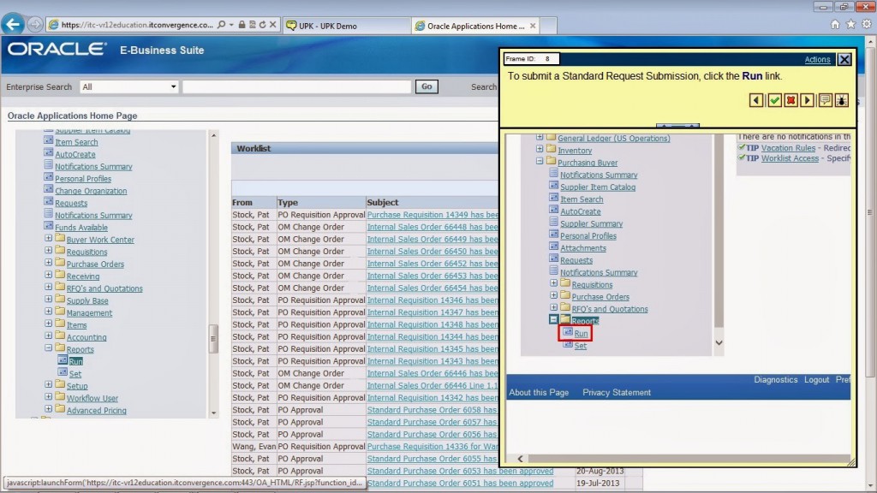
Task: Click the navigator tree scroll-down arrow
Action: tap(213, 413)
